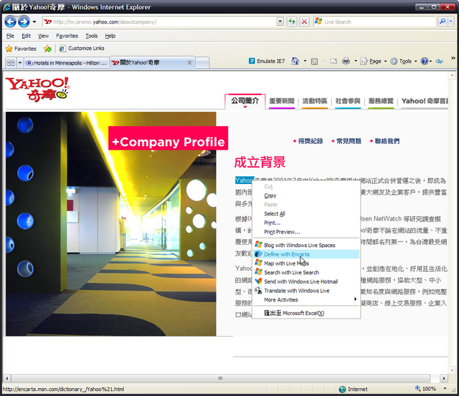Click the Add to Favorites bar icon
459x396 pixels.
tap(47, 49)
